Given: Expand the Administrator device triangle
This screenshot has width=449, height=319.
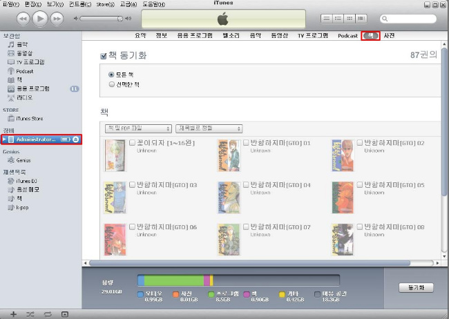Looking at the screenshot, I should pos(4,139).
